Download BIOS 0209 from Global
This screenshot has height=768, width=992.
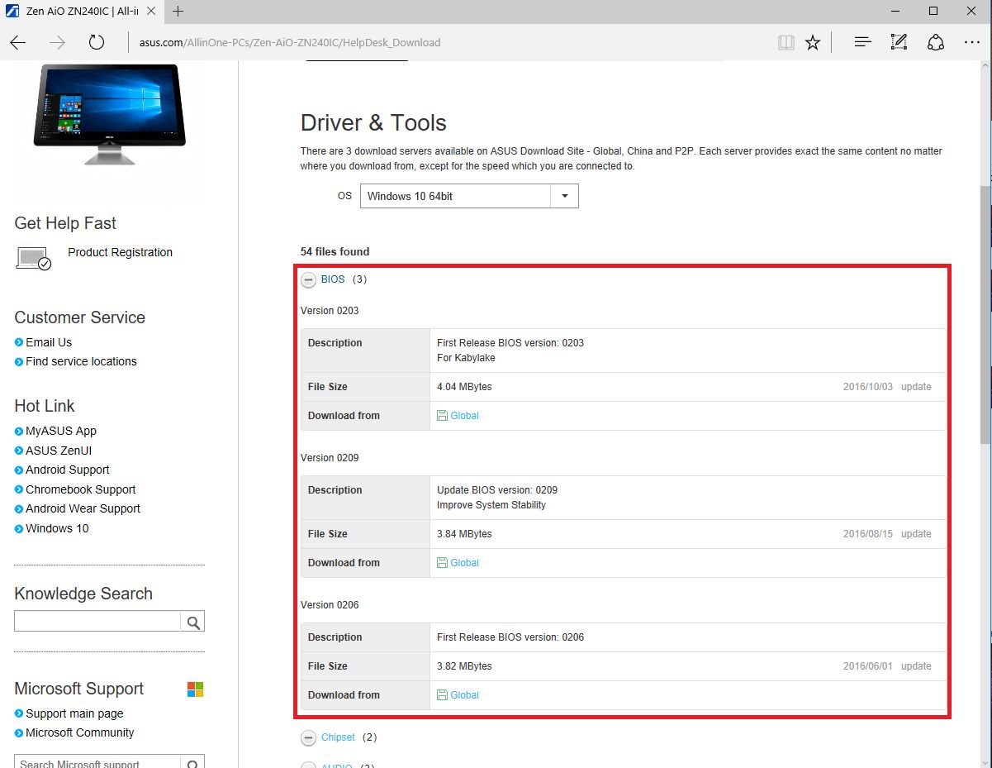(464, 563)
